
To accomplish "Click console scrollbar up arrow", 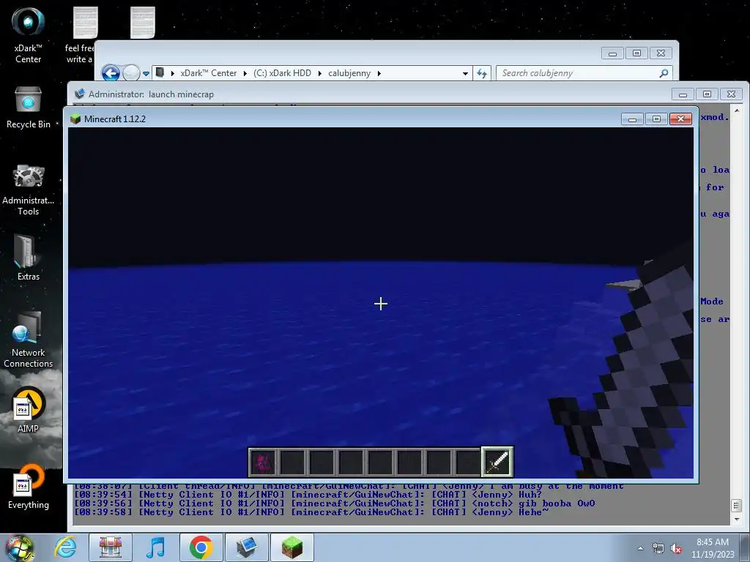I will point(737,110).
